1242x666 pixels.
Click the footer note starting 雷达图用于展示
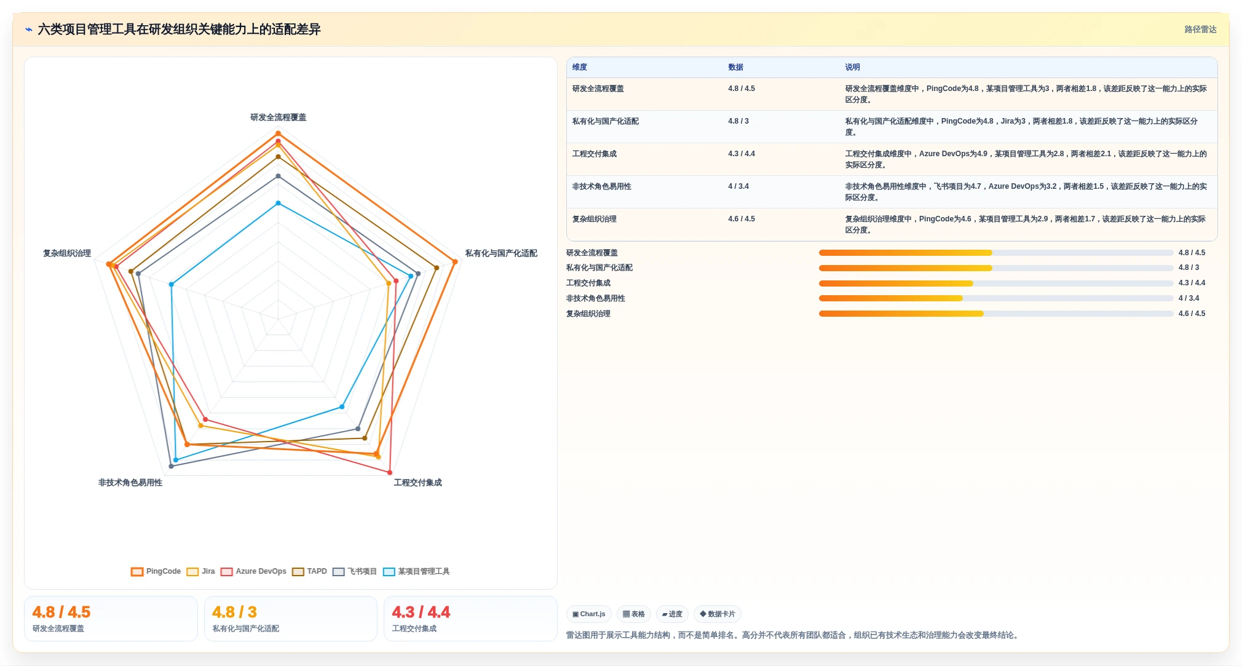[x=793, y=635]
